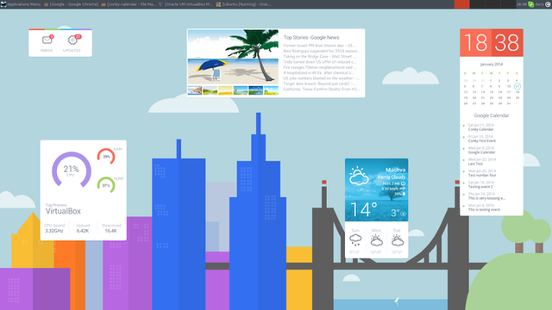552x310 pixels.
Task: Select Sunday's snow forecast icon
Action: (x=355, y=240)
